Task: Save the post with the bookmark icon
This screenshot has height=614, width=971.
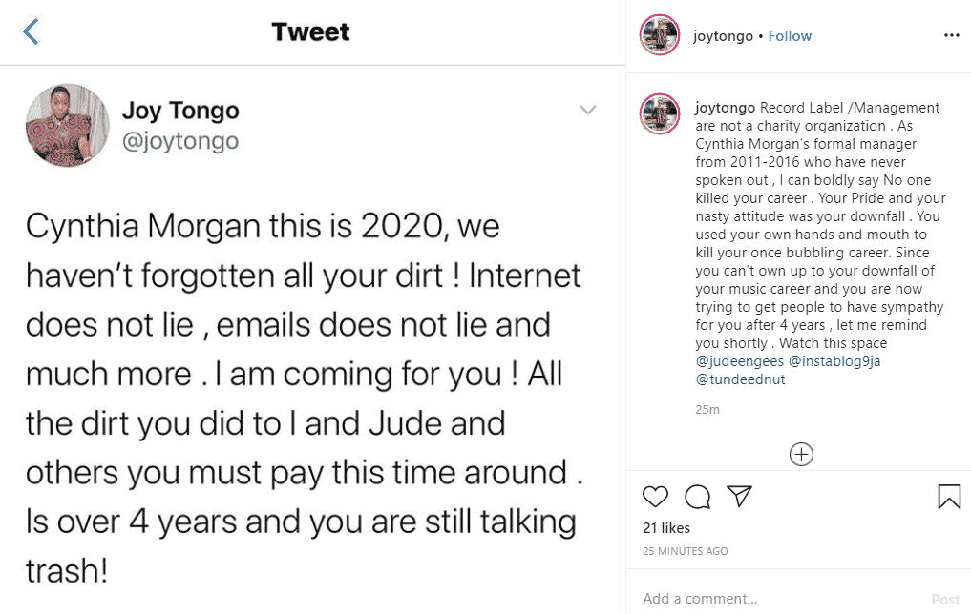Action: (948, 497)
